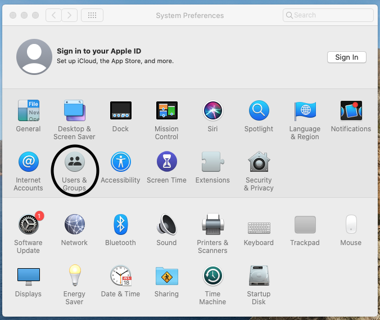Click the Apple ID avatar picture
Image resolution: width=380 pixels, height=320 pixels.
coord(34,57)
